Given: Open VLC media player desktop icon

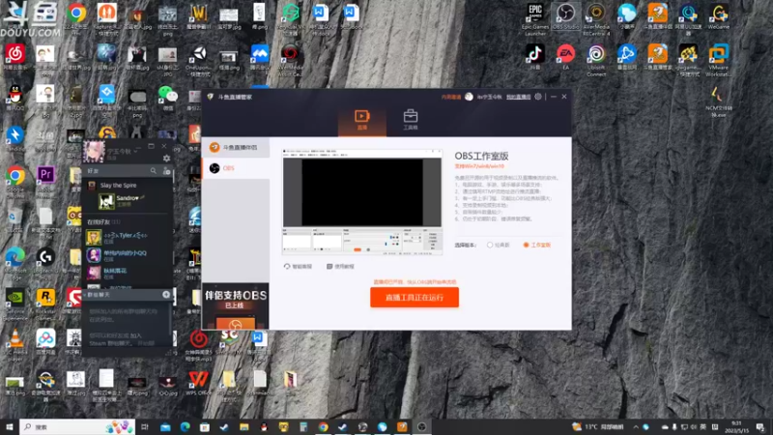Looking at the screenshot, I should pos(15,345).
